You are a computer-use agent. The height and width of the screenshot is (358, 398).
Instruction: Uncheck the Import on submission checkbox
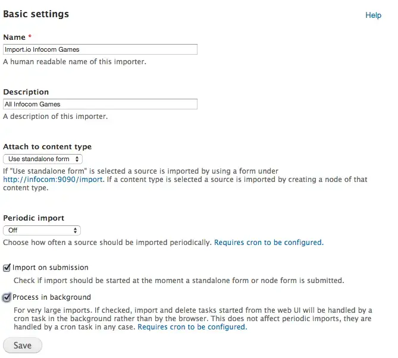pos(7,268)
